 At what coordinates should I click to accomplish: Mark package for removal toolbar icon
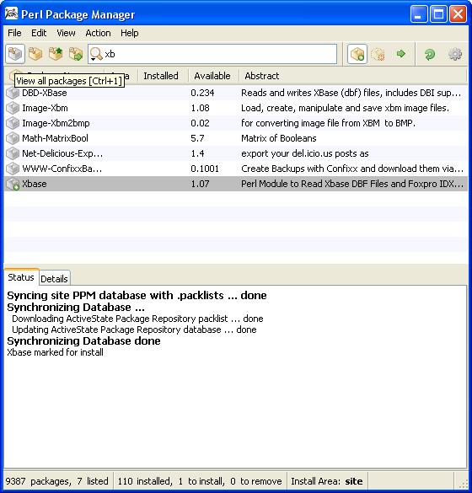coord(378,54)
